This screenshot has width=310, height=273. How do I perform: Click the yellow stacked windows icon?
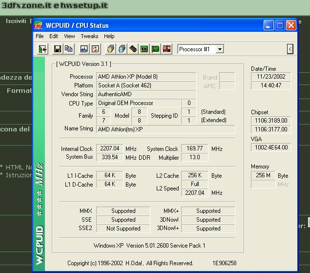(x=110, y=49)
